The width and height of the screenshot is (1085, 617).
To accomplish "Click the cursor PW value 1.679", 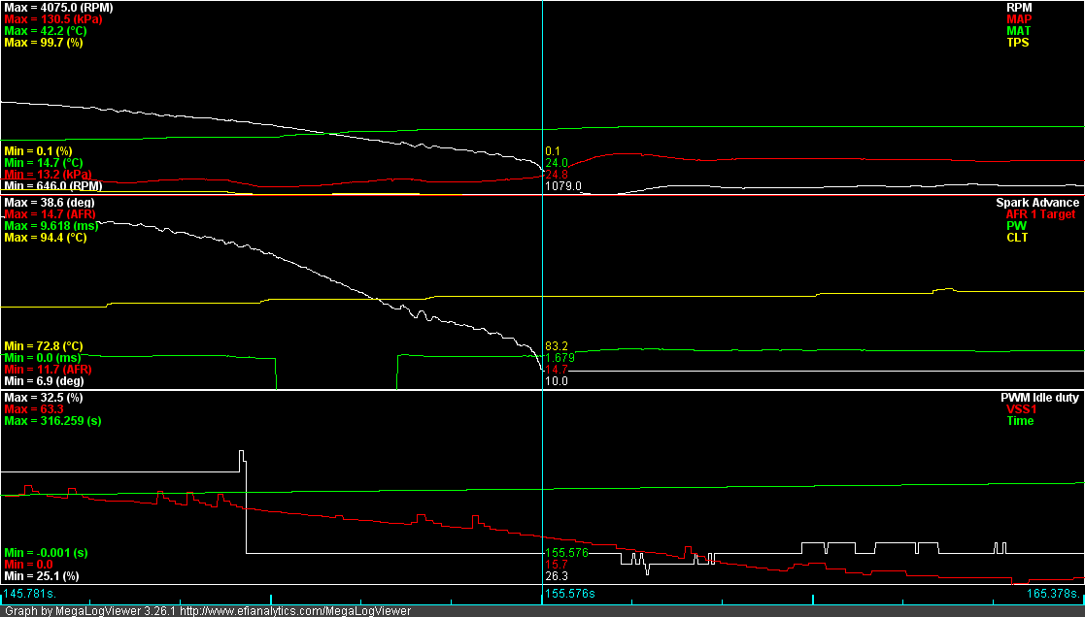I will click(559, 358).
